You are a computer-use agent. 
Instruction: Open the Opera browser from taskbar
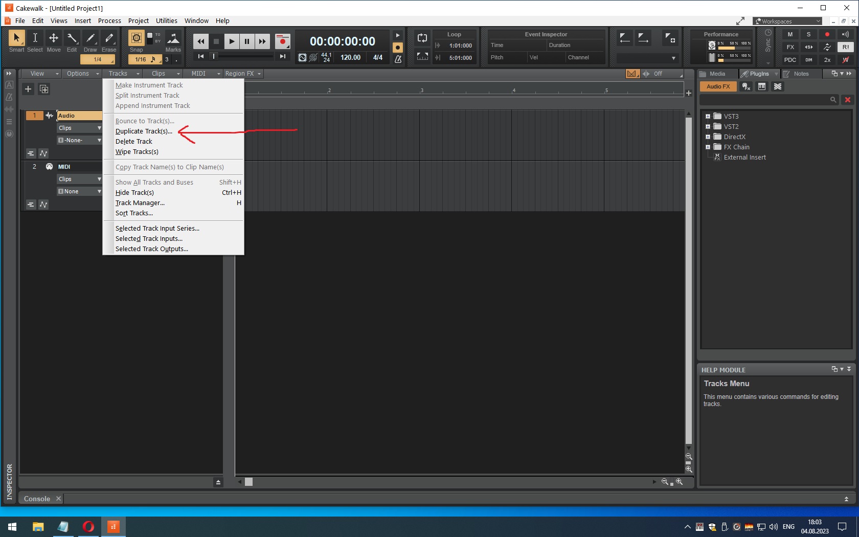pyautogui.click(x=88, y=526)
